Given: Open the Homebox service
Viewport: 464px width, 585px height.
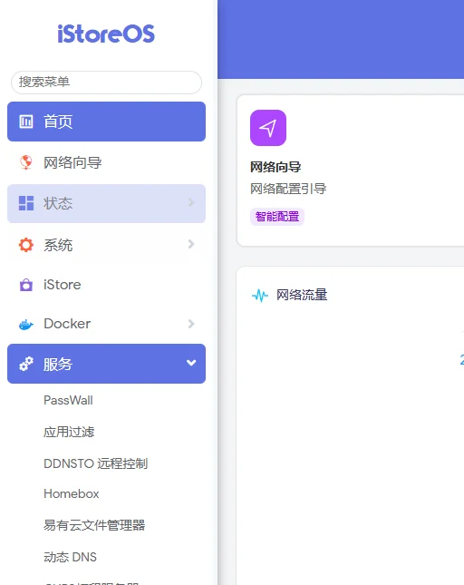Looking at the screenshot, I should pyautogui.click(x=72, y=494).
